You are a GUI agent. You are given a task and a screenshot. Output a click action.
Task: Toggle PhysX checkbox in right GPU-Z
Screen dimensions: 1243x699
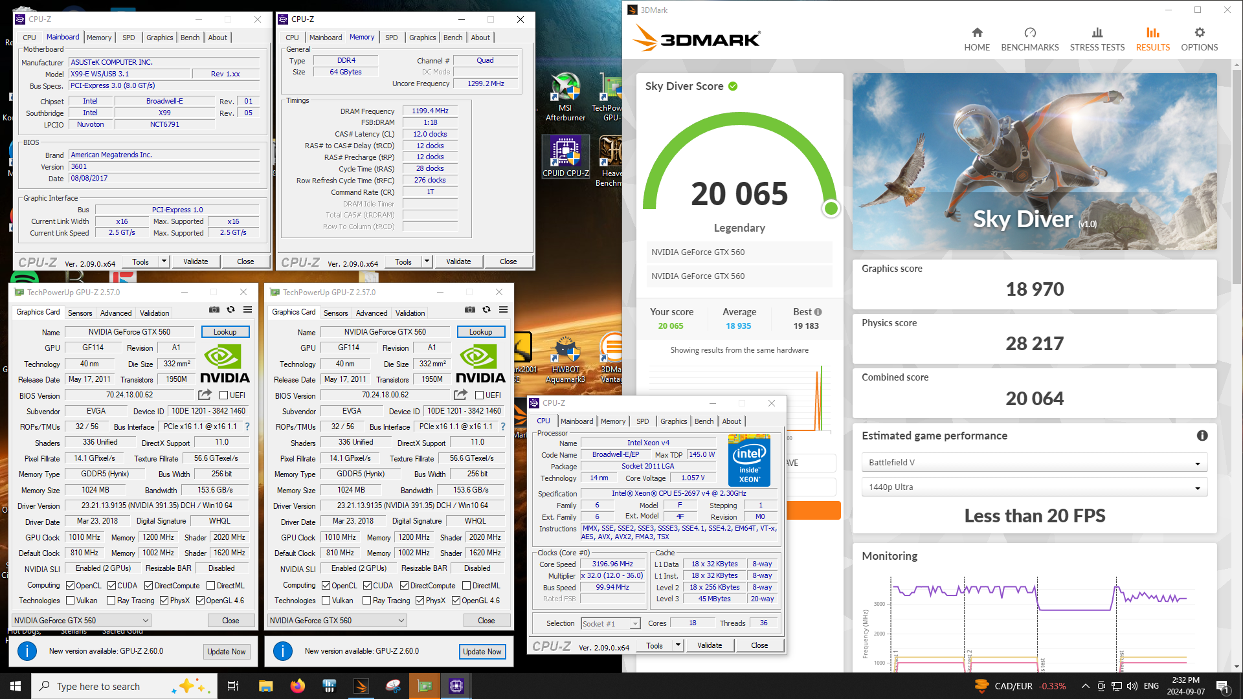pos(420,601)
